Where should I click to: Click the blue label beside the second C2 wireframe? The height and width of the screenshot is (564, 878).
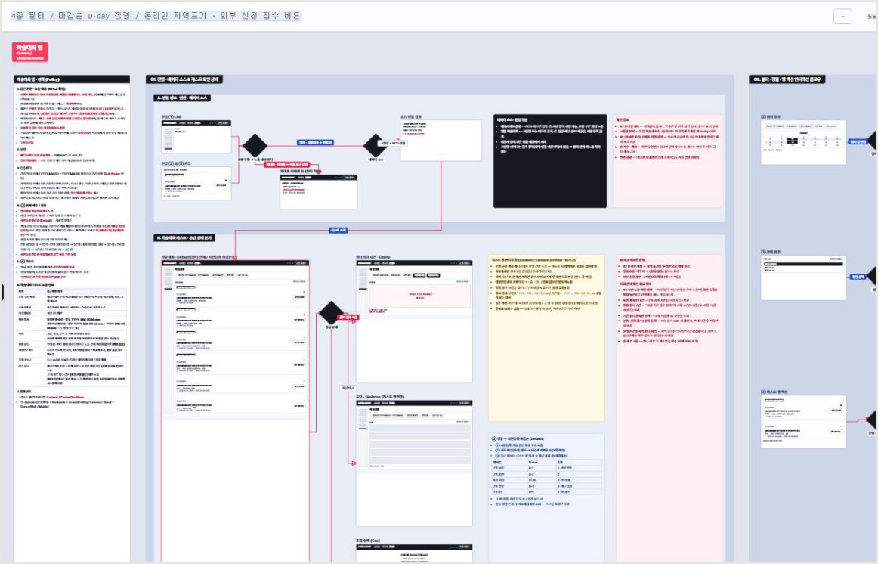(x=858, y=277)
